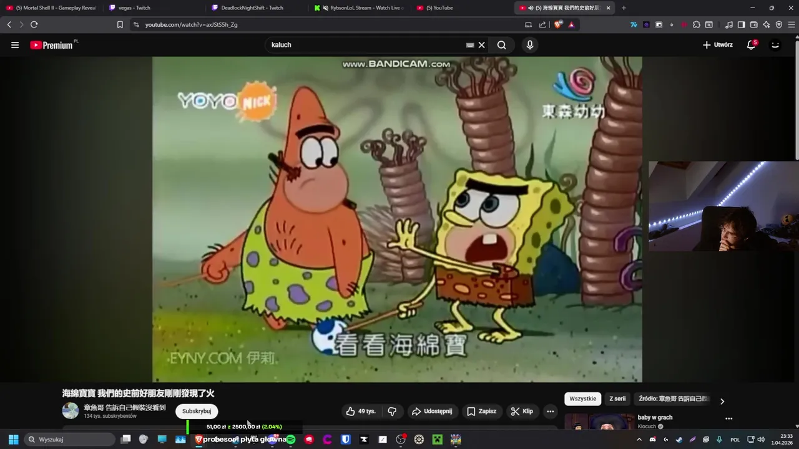The height and width of the screenshot is (449, 799).
Task: Open a new browser tab
Action: tap(624, 8)
